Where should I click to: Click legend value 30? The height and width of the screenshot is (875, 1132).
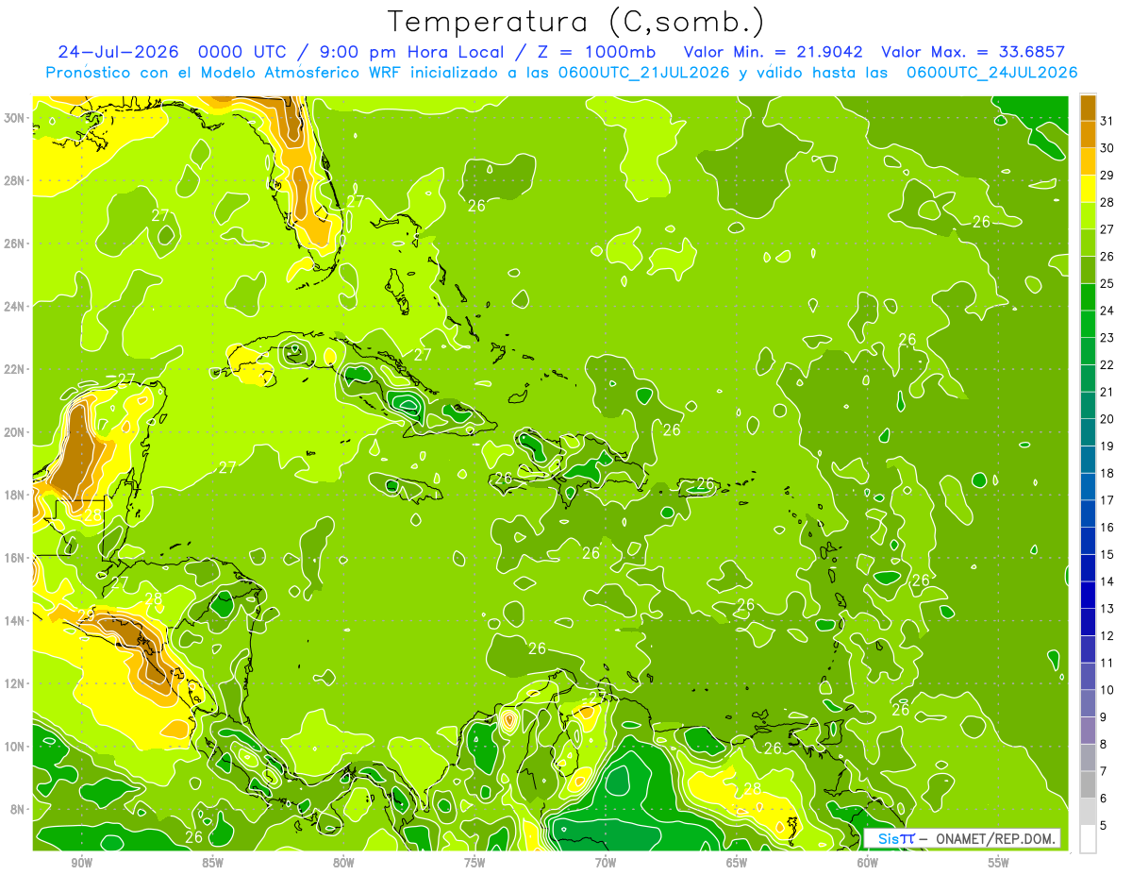1107,148
